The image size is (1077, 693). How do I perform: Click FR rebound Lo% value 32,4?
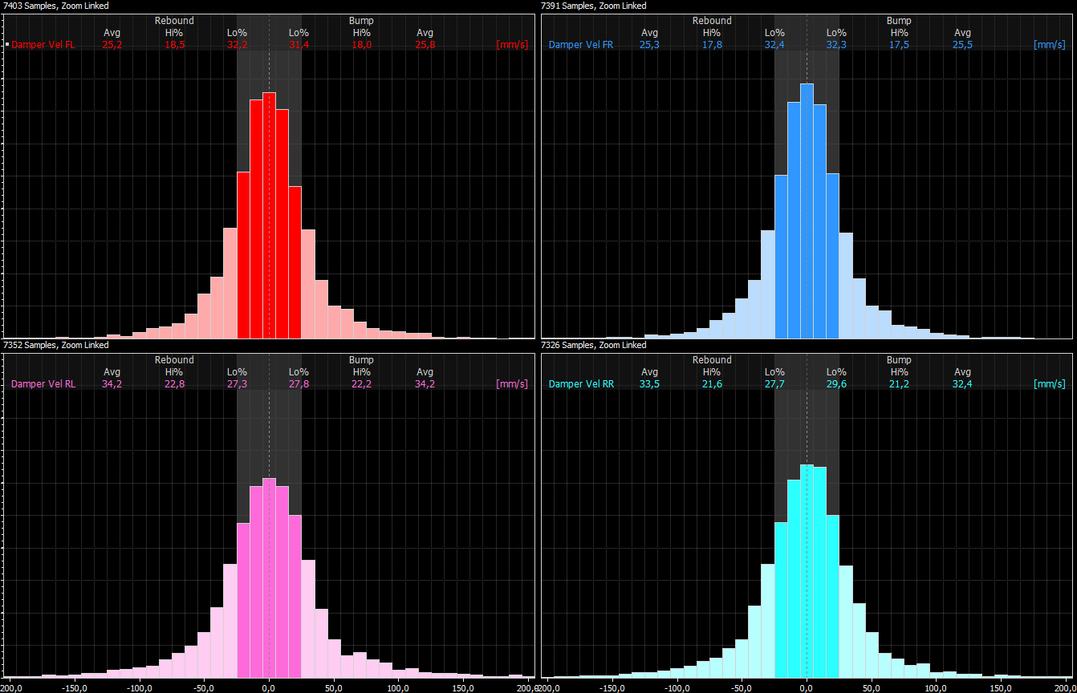[x=774, y=45]
